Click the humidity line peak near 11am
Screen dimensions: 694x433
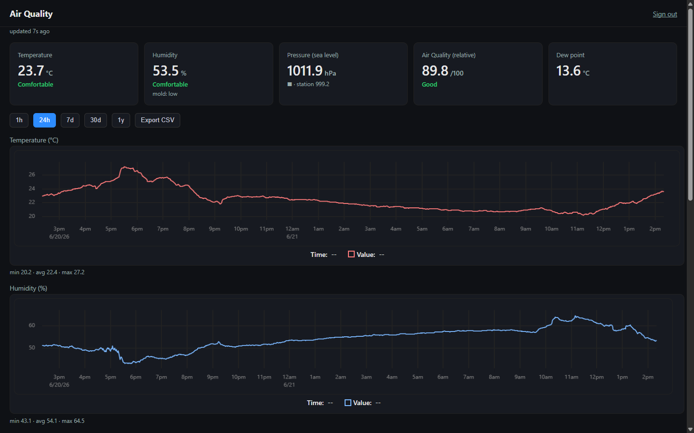tap(575, 316)
